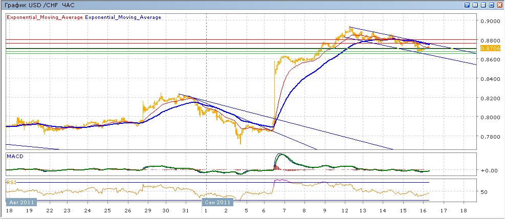This screenshot has height=219, width=505.
Task: Click date 12 on the time axis
Action: (x=346, y=210)
